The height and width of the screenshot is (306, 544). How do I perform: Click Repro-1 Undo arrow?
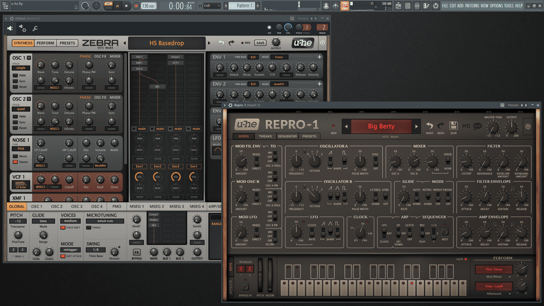[429, 126]
